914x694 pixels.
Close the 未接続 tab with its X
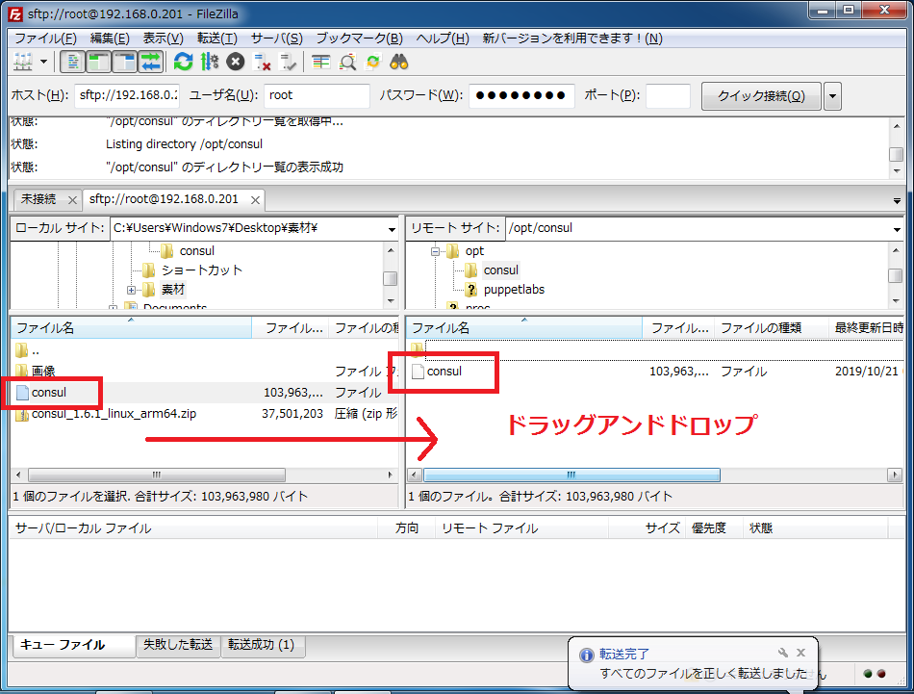[72, 200]
